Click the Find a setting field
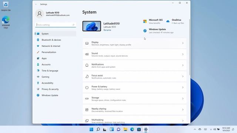Image resolution: width=237 pixels, height=133 pixels. point(56,25)
